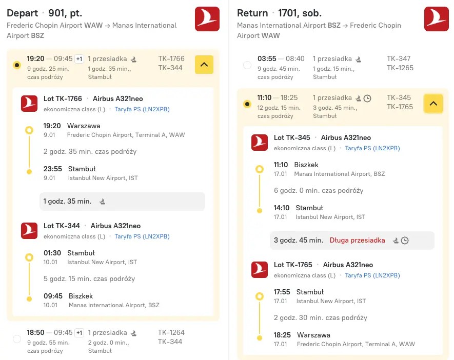This screenshot has height=360, width=454.
Task: Open Taryfa PS link for flight TK-345
Action: click(372, 148)
